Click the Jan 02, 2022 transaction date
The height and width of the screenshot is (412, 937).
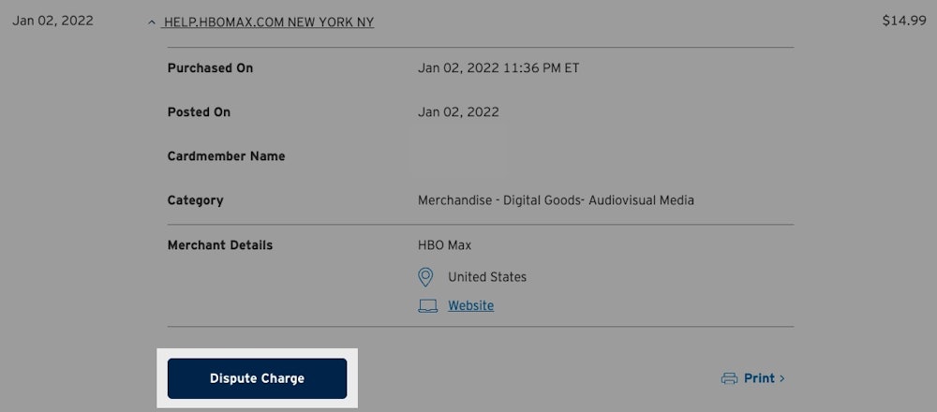(x=52, y=21)
